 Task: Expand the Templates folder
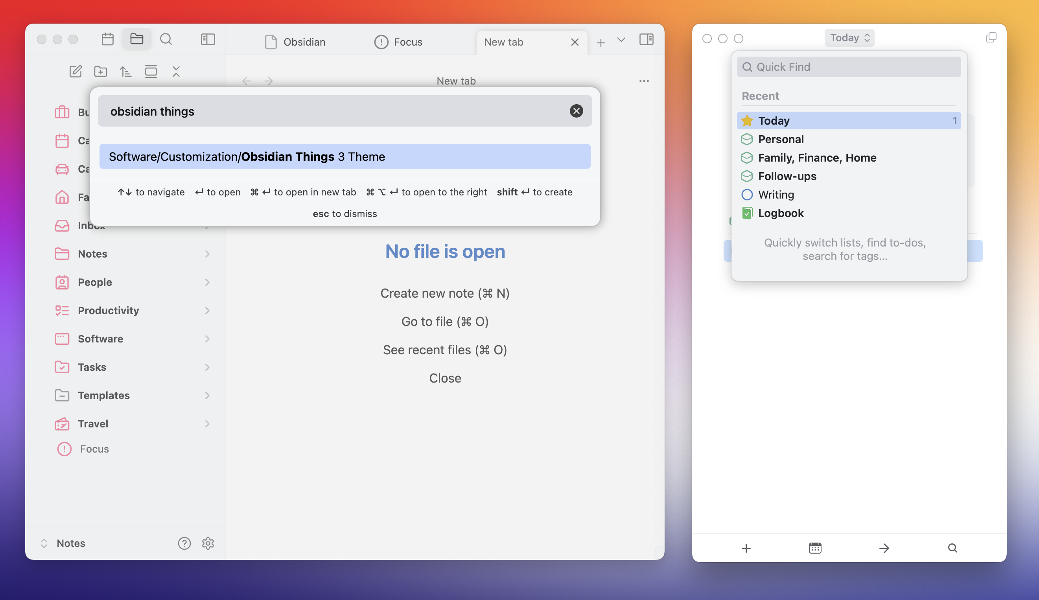207,396
